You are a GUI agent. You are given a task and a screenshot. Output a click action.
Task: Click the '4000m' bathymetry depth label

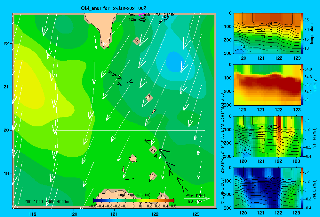pos(63,202)
